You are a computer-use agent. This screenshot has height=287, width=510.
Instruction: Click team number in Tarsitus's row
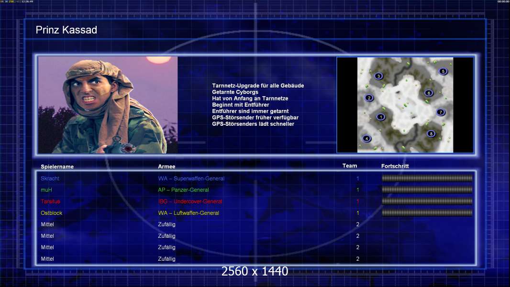click(x=357, y=201)
